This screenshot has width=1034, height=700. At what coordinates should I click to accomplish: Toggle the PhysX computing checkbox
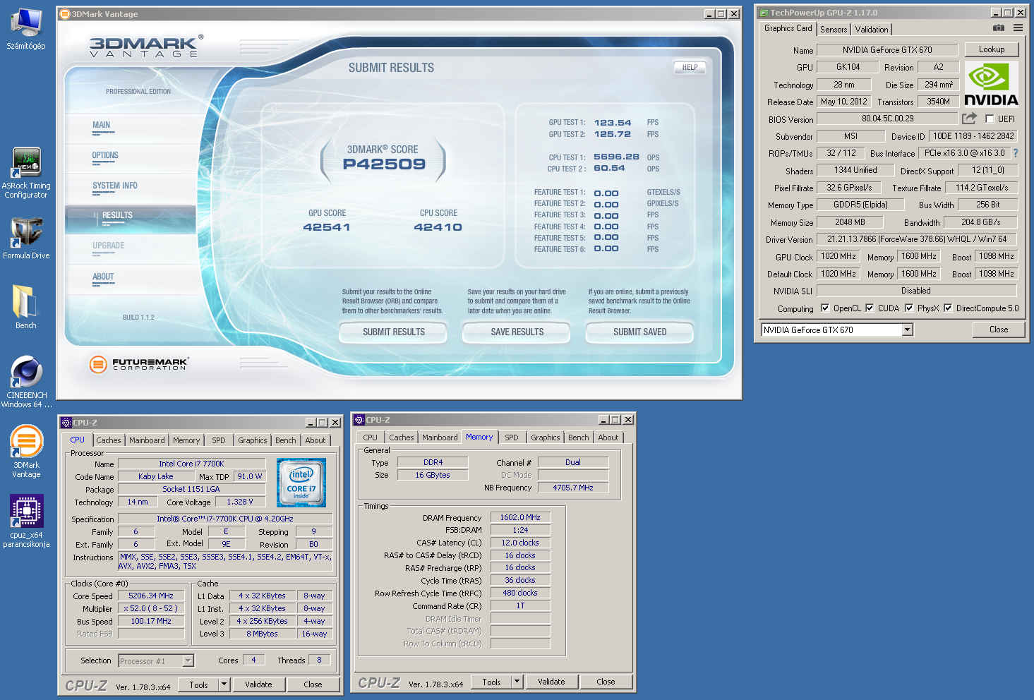(x=909, y=308)
